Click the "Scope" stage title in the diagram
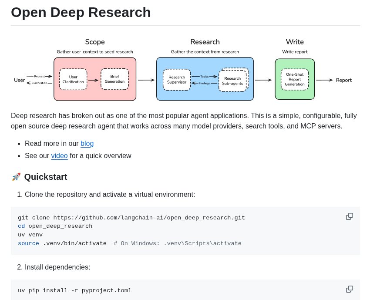The height and width of the screenshot is (300, 370). pyautogui.click(x=95, y=42)
